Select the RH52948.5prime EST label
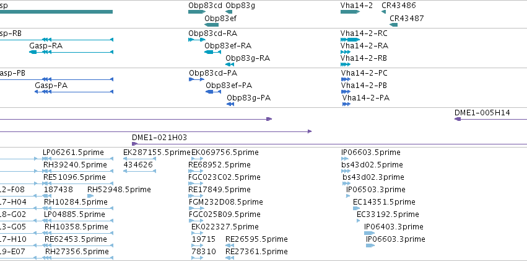This screenshot has width=527, height=261. 119,190
